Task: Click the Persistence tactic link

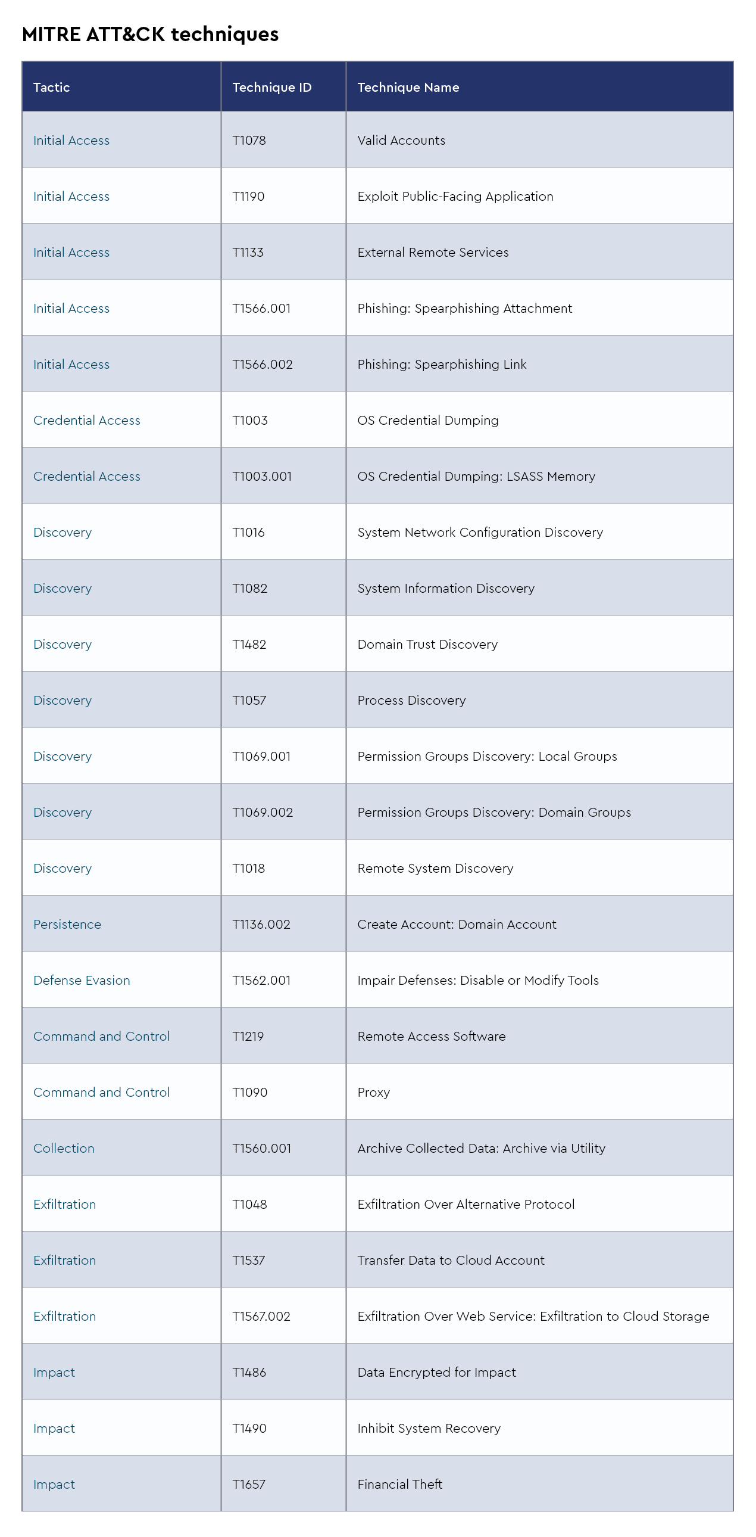Action: tap(67, 924)
